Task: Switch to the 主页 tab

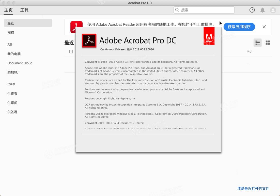Action: click(8, 10)
